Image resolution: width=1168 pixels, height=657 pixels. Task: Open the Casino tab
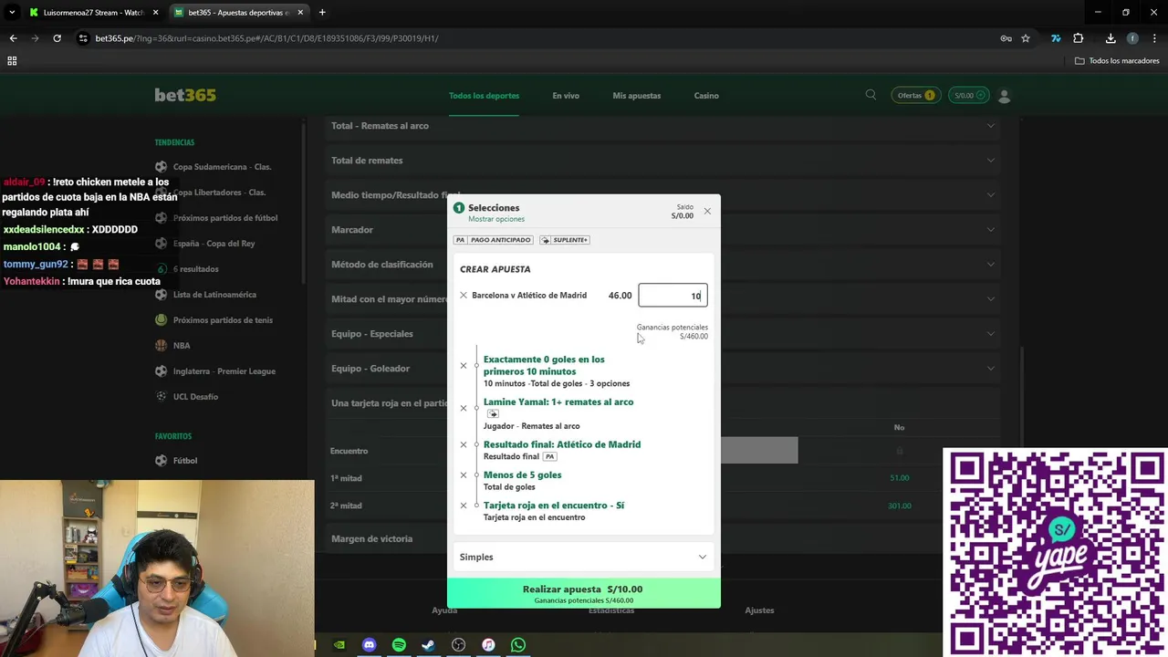click(706, 96)
